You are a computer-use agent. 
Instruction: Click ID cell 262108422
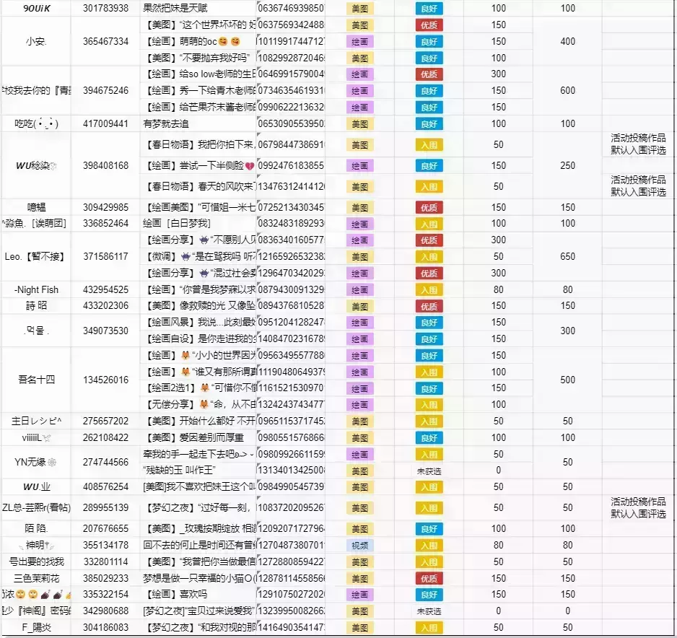(105, 437)
